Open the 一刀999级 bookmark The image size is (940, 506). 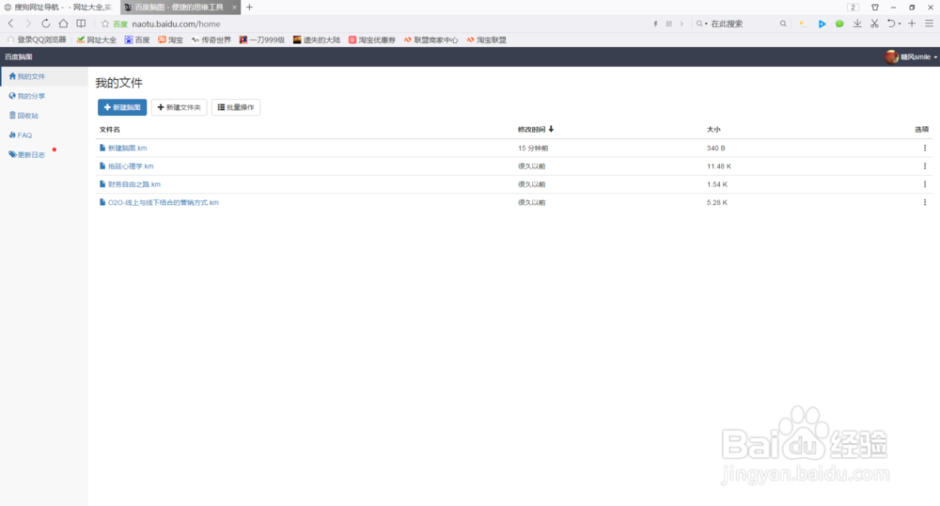262,40
